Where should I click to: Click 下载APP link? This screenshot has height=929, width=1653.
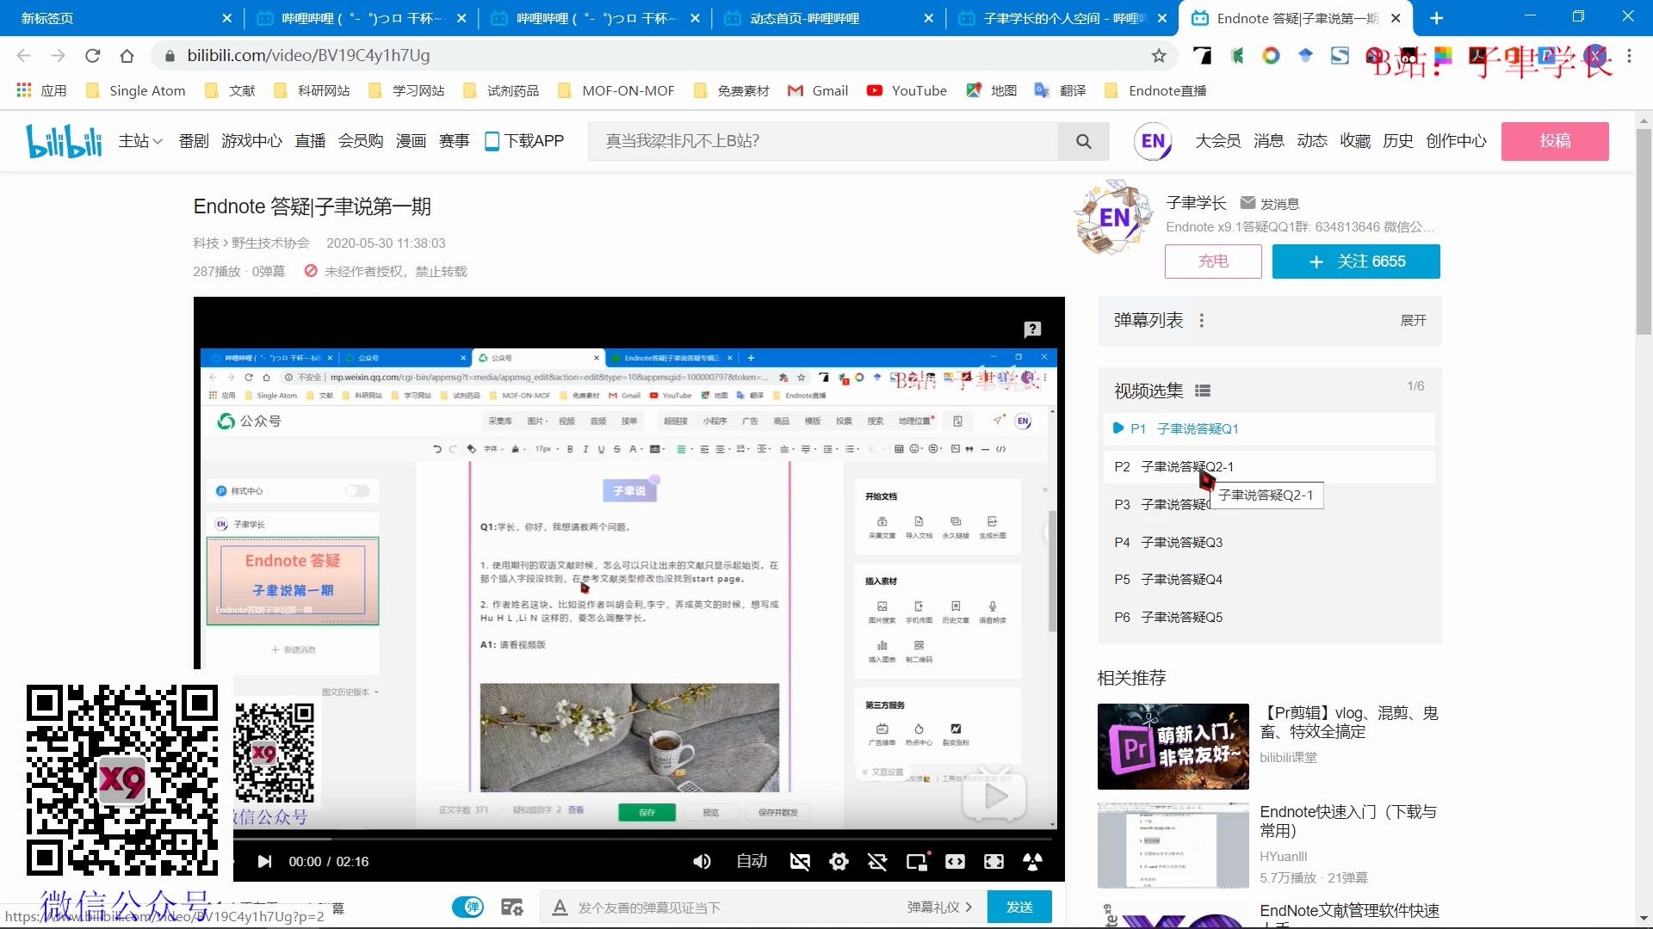coord(524,141)
